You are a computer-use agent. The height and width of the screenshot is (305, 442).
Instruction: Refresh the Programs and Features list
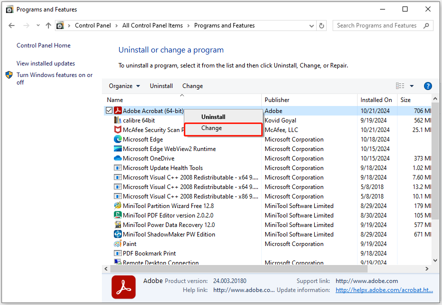(321, 25)
